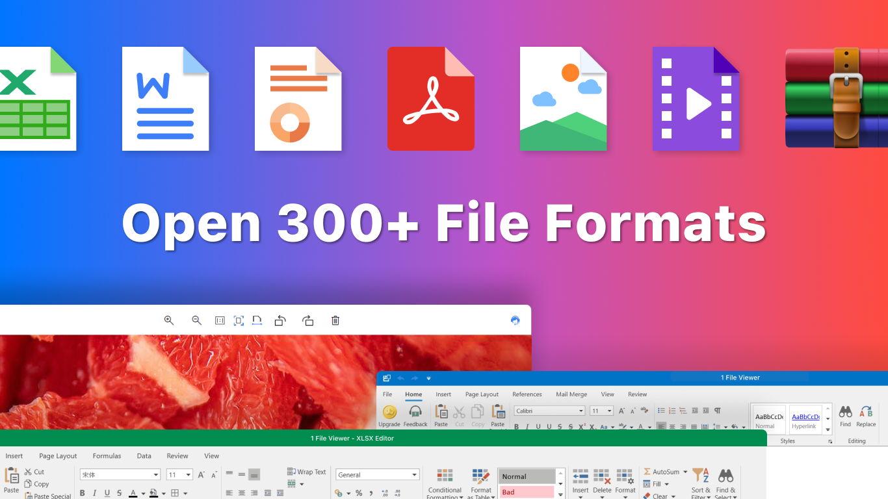Screen dimensions: 888x499
Task: Open Find in the Word editing group
Action: (x=845, y=416)
